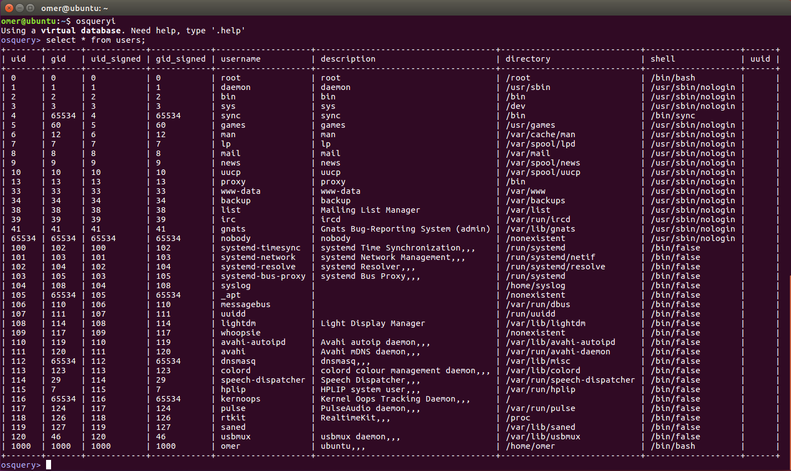Click the '_apt' username
Image resolution: width=791 pixels, height=471 pixels.
click(x=231, y=295)
